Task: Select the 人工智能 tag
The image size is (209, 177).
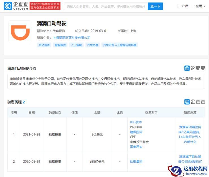Action: click(x=76, y=45)
